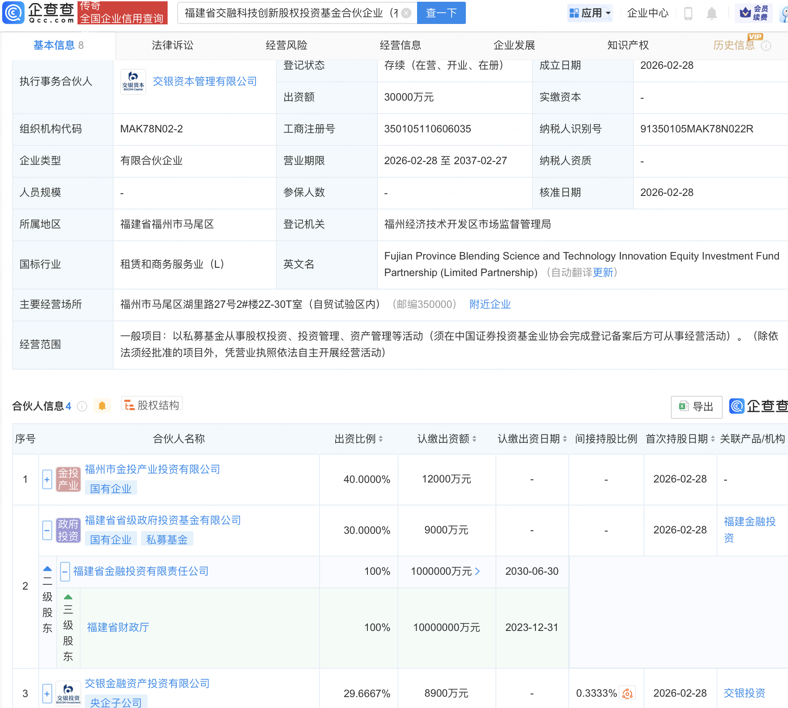The image size is (788, 708).
Task: Clear the search box with X icon
Action: 406,13
